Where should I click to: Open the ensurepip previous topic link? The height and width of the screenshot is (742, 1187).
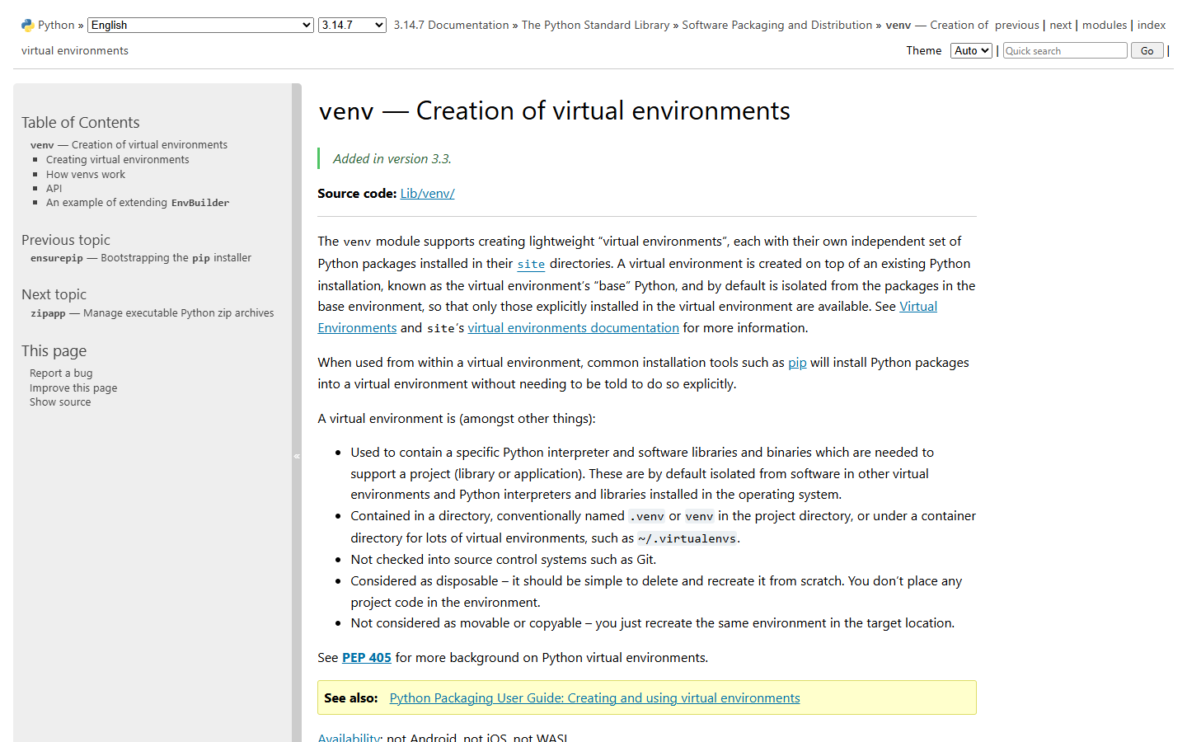141,258
